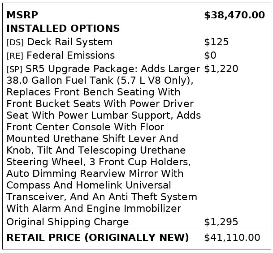The width and height of the screenshot is (273, 253).
Task: Click the $1,220 package price
Action: [221, 69]
